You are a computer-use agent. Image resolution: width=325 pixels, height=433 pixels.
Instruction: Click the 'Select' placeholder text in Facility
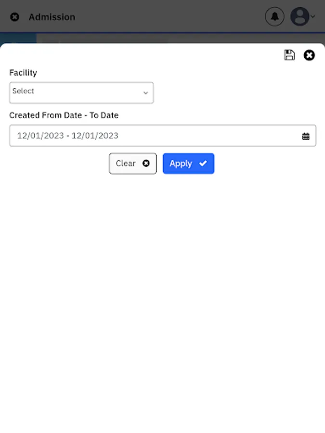click(23, 91)
